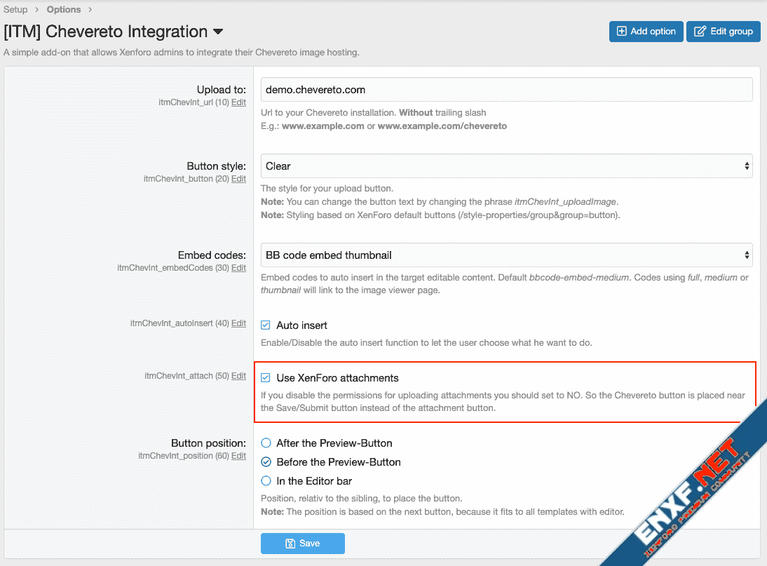Choose In the Editor bar radio option
The height and width of the screenshot is (566, 767).
pos(266,481)
